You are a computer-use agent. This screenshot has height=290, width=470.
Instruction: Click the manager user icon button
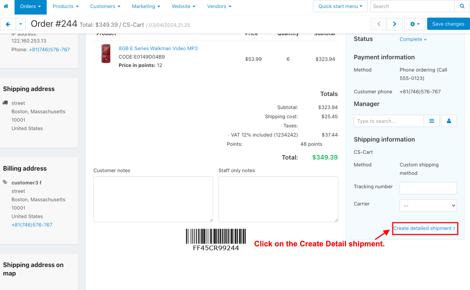click(x=449, y=121)
